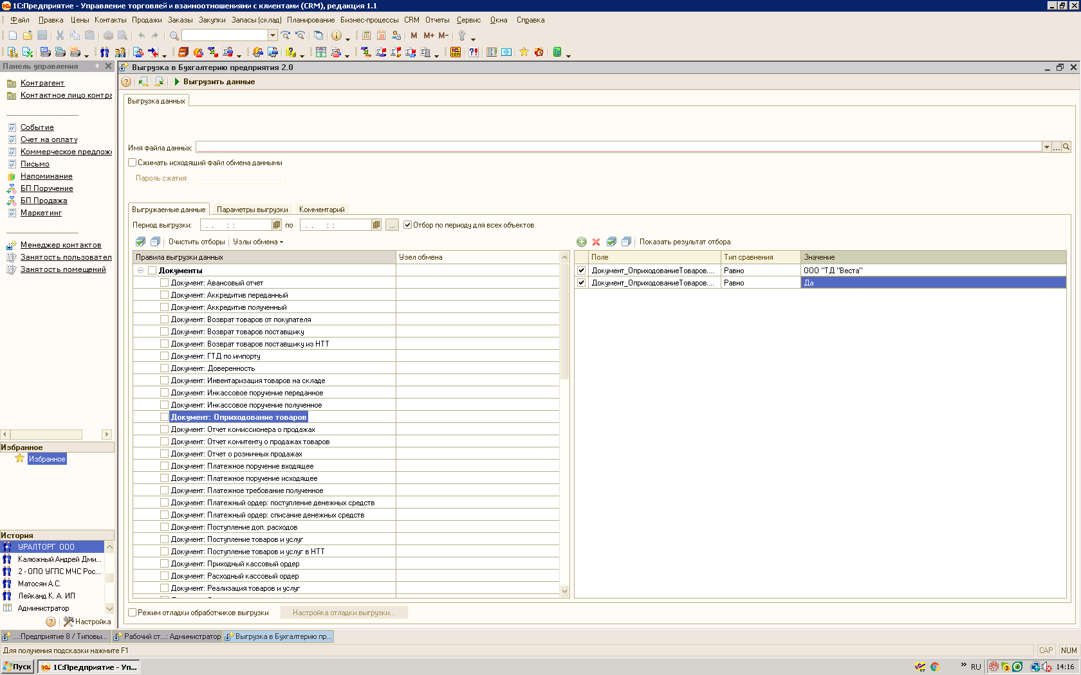Open the 'Узлы обмена' dropdown

pos(257,242)
